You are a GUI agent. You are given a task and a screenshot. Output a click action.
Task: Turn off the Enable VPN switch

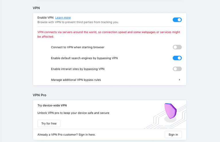pyautogui.click(x=177, y=20)
